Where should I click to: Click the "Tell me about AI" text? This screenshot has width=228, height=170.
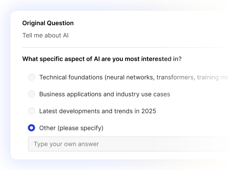click(x=45, y=35)
